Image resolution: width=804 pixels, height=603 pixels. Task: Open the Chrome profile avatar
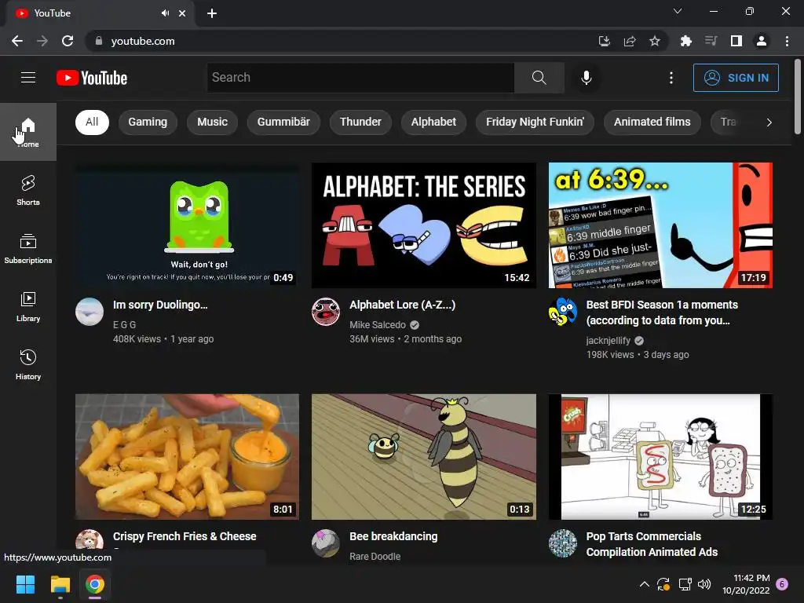click(x=762, y=41)
